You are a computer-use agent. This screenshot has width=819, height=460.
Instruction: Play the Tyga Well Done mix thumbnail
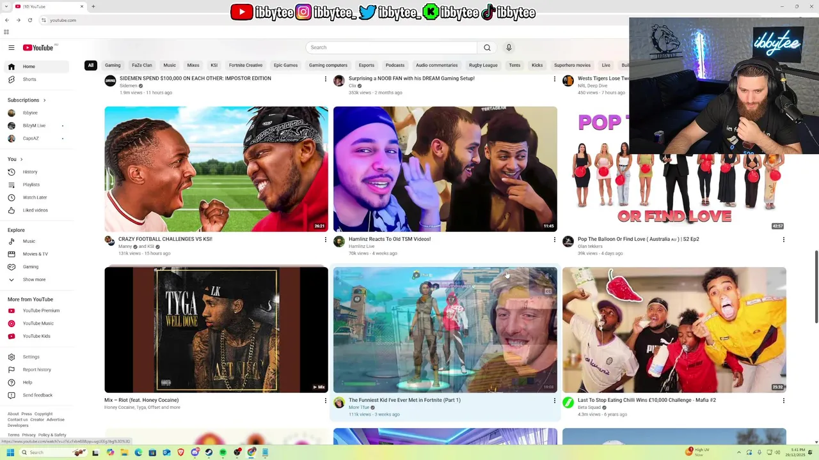(216, 330)
